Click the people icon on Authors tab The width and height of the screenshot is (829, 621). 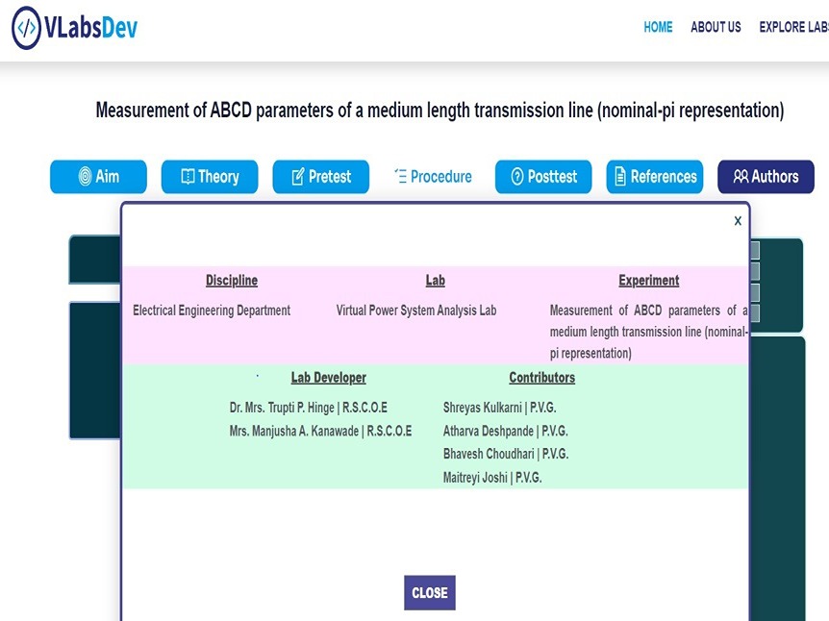click(x=741, y=177)
